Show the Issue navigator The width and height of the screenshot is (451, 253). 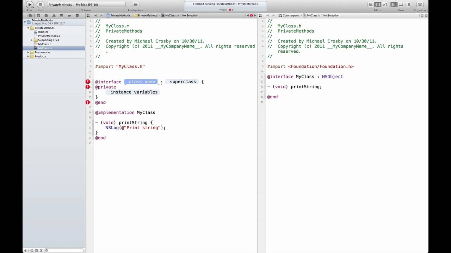coord(54,15)
